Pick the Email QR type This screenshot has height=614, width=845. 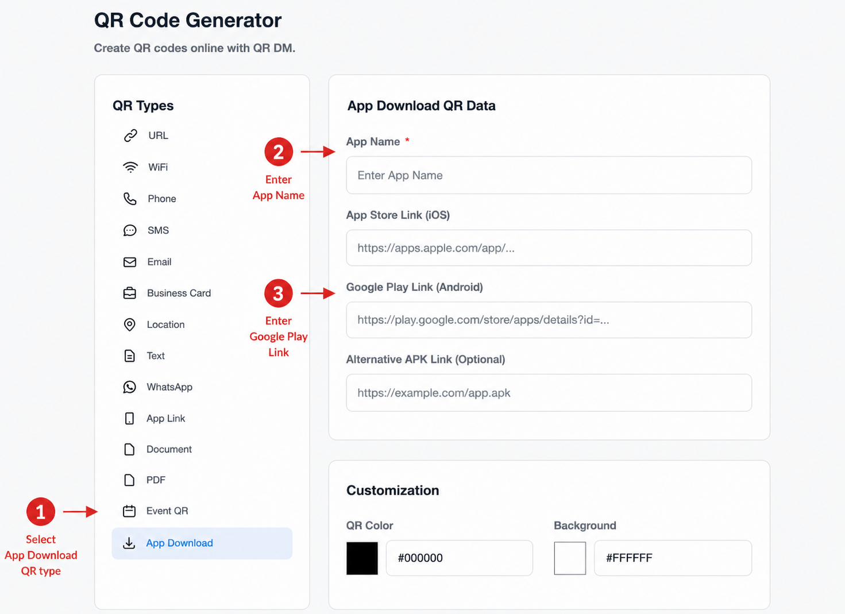tap(202, 262)
